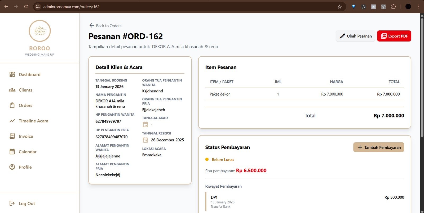This screenshot has height=213, width=424.
Task: Click the Timeline Acara chart icon
Action: point(12,121)
